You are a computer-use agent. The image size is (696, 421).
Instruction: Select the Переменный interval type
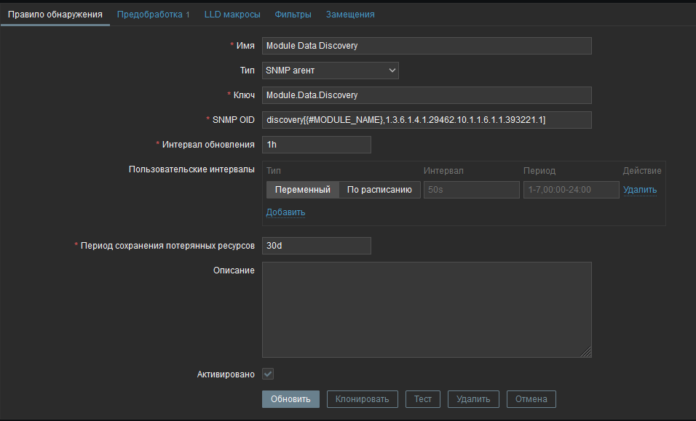click(x=302, y=190)
